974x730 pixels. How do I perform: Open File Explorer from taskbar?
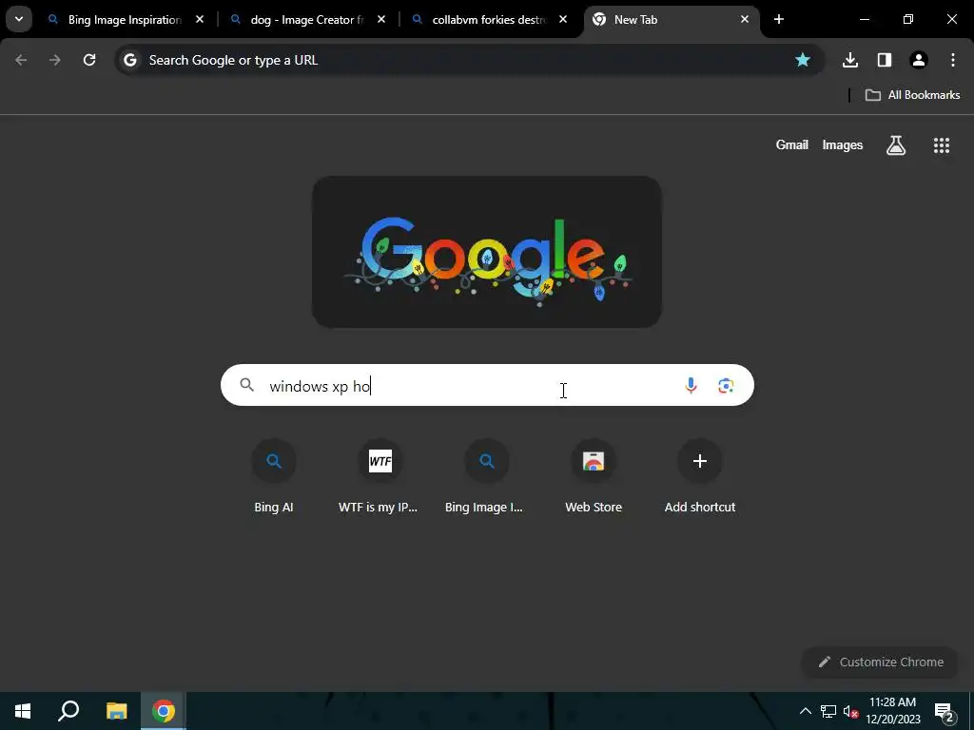pos(116,711)
